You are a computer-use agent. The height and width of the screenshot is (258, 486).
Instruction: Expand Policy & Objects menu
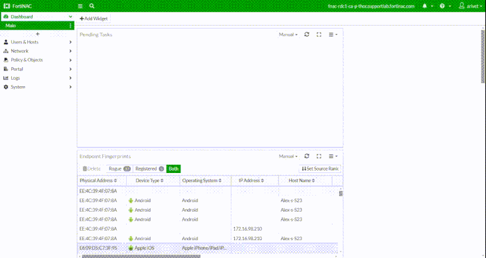click(37, 60)
